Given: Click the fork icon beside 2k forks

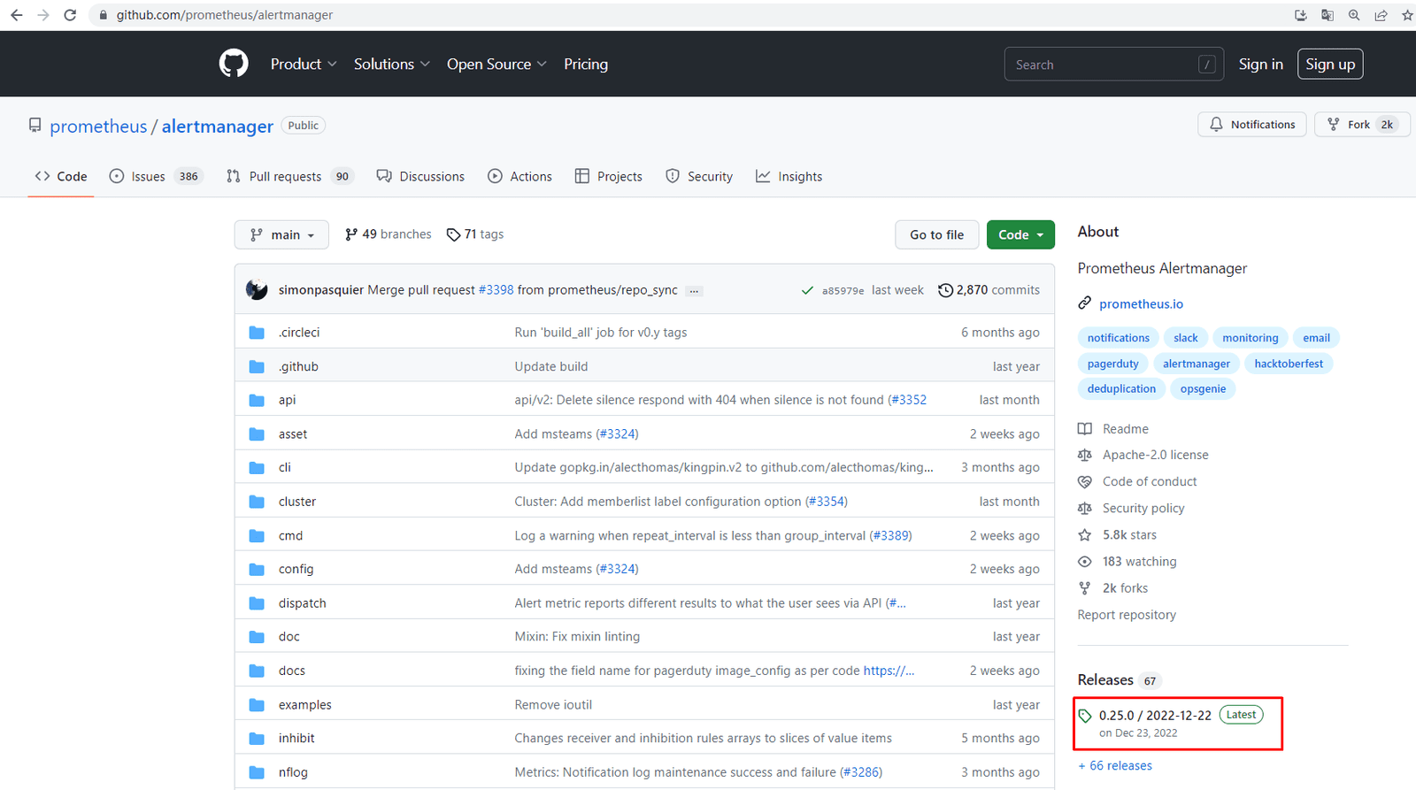Looking at the screenshot, I should pyautogui.click(x=1084, y=588).
